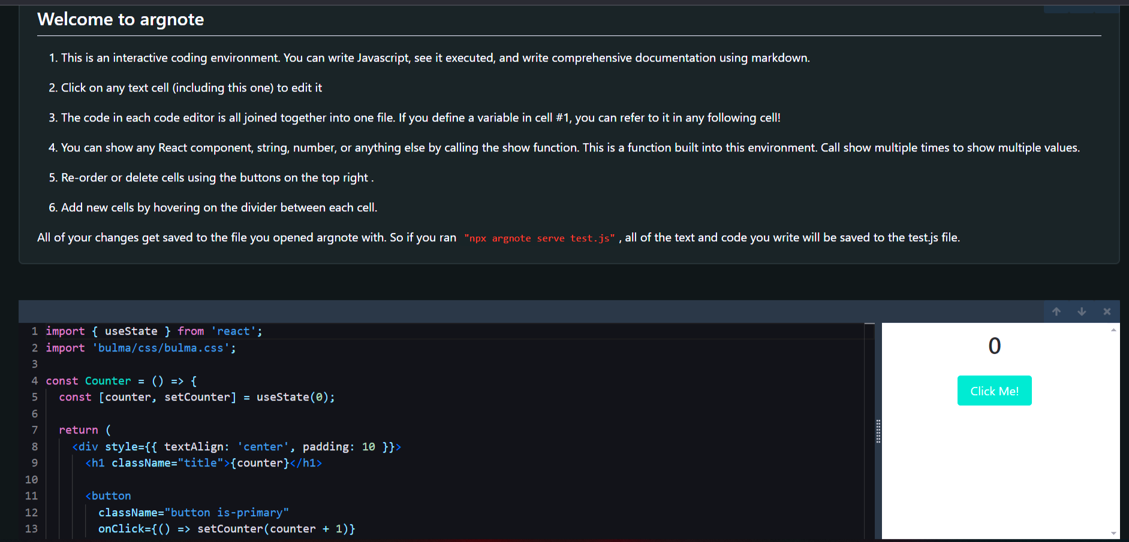The height and width of the screenshot is (542, 1129).
Task: Place cursor on const Counter declaration line
Action: pos(121,381)
